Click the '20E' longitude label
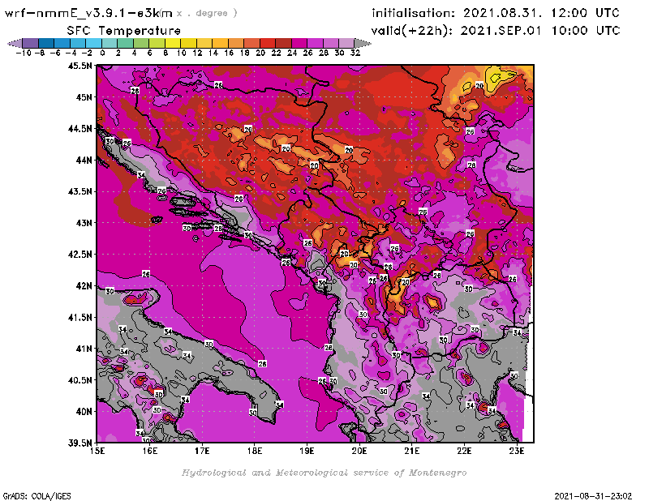 click(359, 451)
